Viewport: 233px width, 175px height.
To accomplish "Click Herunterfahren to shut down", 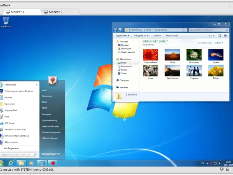I will [49, 155].
